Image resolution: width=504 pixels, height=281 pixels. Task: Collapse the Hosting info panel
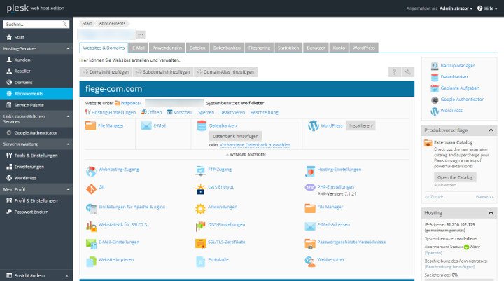pyautogui.click(x=491, y=213)
